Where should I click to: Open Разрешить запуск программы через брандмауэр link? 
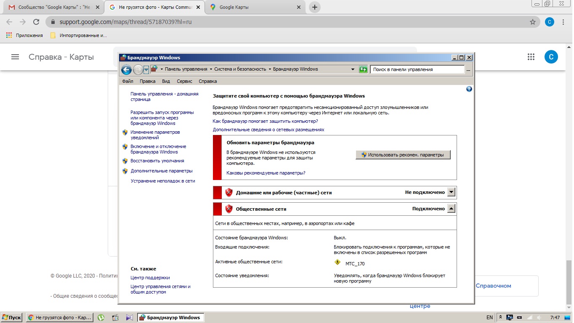[x=162, y=118]
